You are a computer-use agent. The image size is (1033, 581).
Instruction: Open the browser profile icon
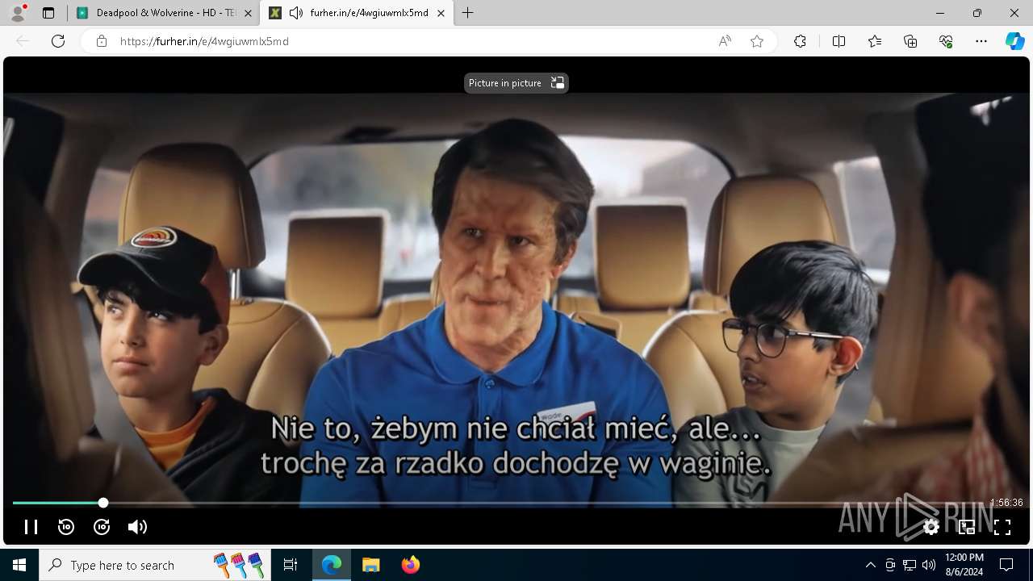point(18,13)
